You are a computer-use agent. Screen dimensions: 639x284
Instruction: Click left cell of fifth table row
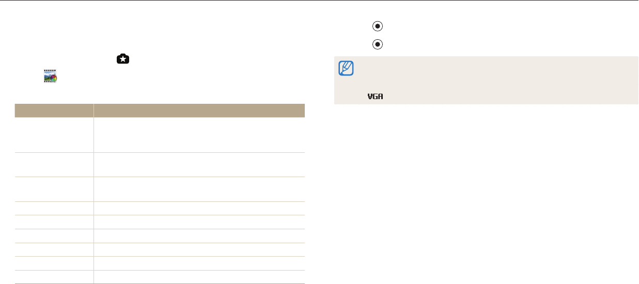(x=54, y=222)
